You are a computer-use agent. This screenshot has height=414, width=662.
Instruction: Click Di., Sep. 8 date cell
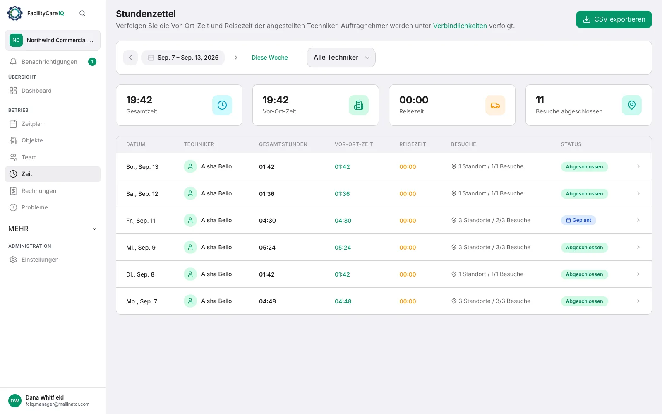coord(140,274)
